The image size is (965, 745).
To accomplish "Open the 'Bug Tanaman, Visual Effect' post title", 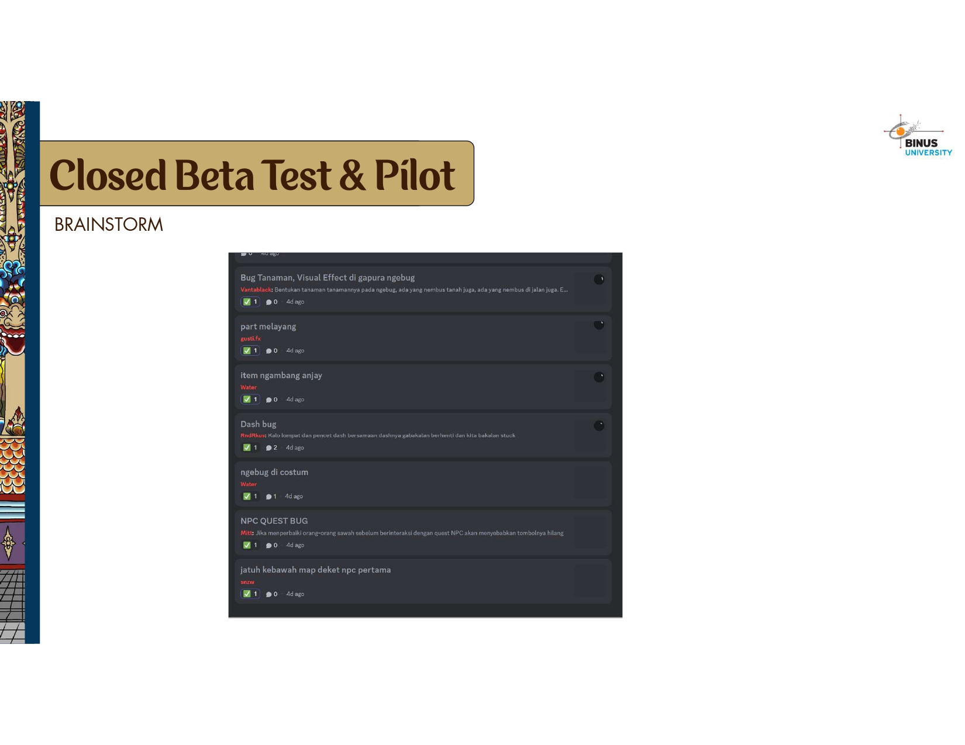I will coord(328,278).
